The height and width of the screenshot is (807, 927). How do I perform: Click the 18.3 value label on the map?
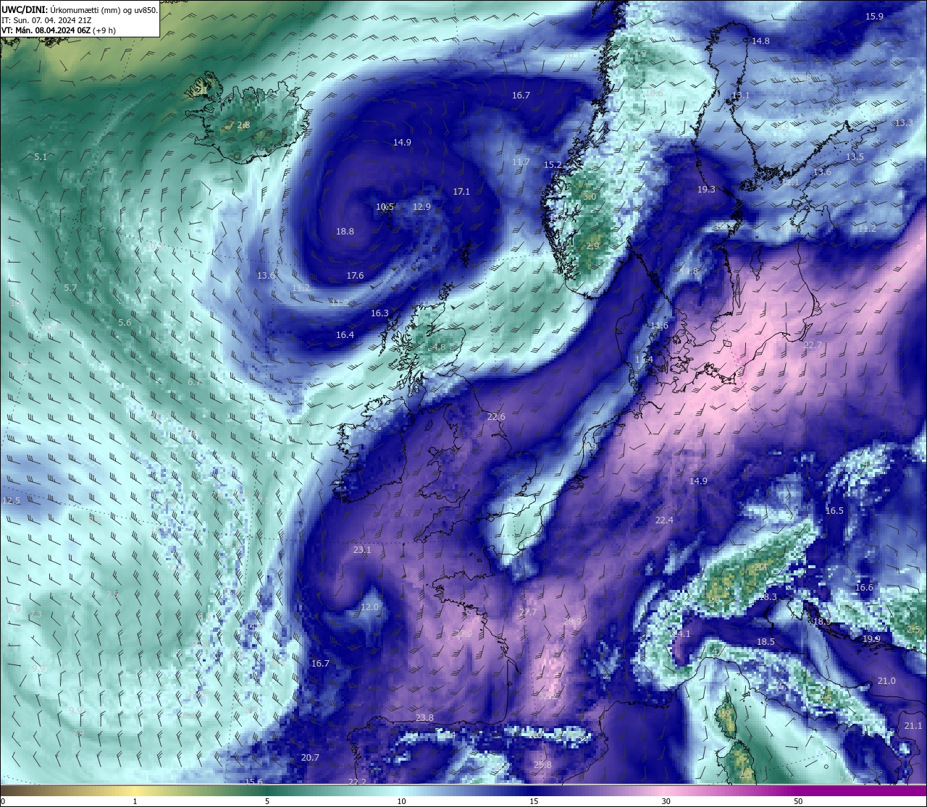tap(768, 597)
